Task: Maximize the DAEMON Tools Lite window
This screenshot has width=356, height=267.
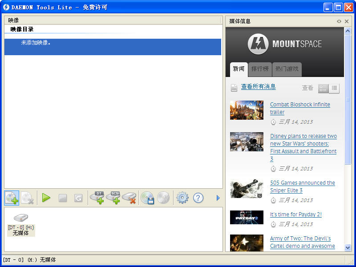Action: 338,8
